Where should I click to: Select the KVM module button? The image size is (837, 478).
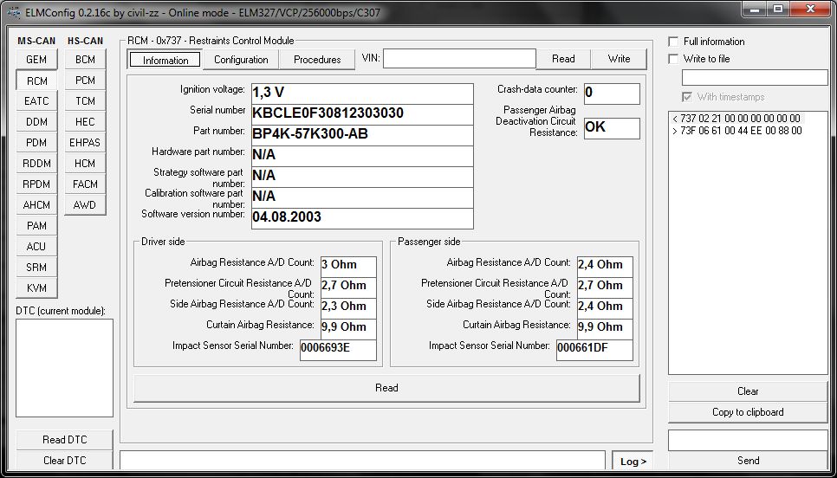[x=36, y=288]
